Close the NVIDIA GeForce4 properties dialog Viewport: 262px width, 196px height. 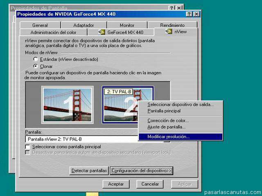click(x=196, y=14)
